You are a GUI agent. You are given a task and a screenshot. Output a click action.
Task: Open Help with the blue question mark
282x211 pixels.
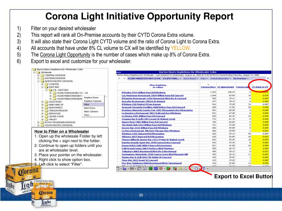[x=204, y=168]
